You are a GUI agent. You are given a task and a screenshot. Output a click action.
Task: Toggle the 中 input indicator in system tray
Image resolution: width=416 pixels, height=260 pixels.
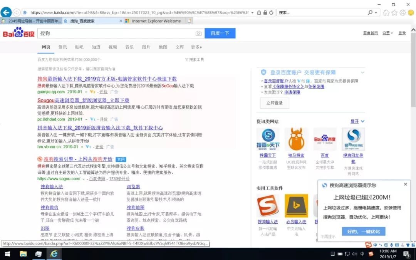[x=362, y=254]
